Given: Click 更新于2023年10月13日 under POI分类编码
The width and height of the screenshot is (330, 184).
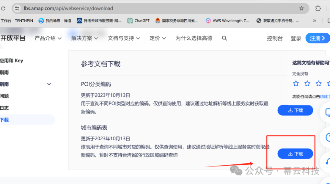Looking at the screenshot, I should tap(106, 95).
